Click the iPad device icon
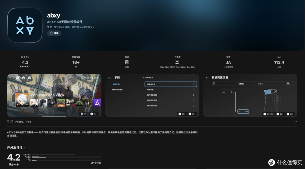 [x=12, y=122]
